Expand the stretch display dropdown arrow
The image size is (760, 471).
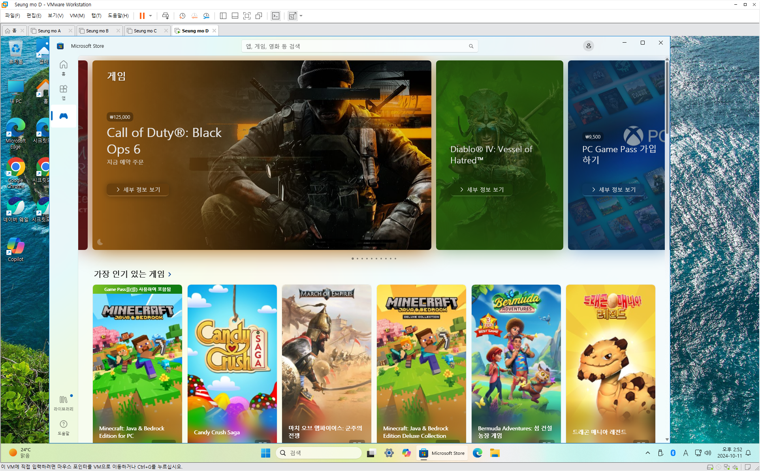(x=301, y=16)
